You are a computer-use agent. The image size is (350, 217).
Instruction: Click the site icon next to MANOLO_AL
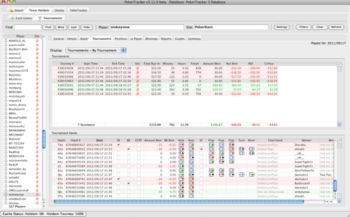click(37, 41)
